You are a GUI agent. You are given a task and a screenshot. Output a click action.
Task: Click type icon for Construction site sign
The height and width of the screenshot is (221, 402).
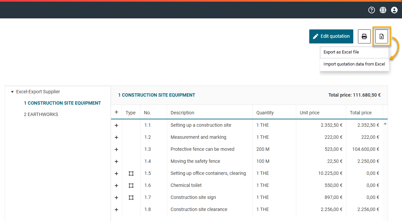(x=131, y=198)
